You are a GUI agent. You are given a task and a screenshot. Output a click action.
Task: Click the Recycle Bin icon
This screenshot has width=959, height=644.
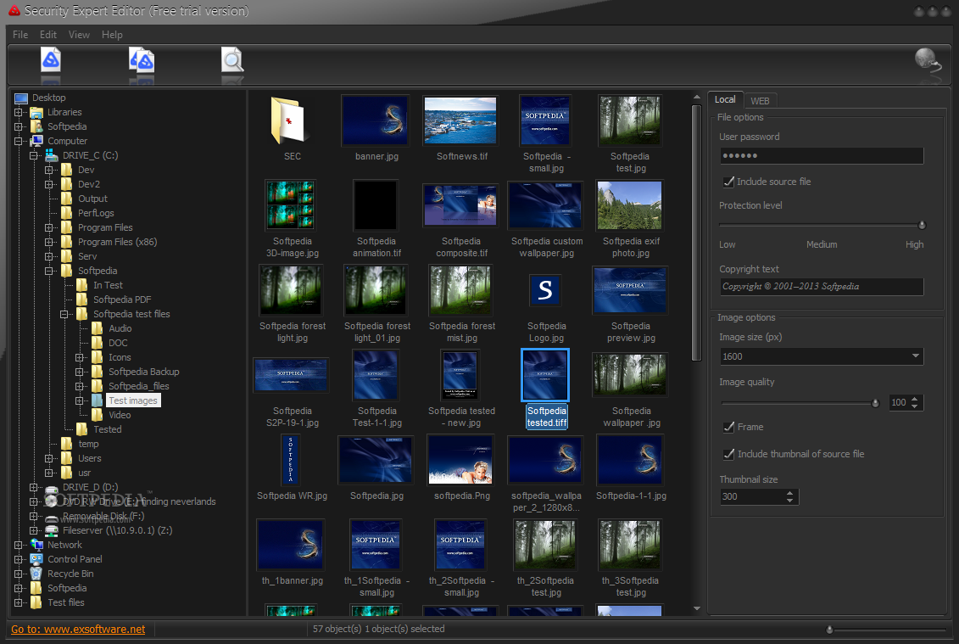point(36,574)
